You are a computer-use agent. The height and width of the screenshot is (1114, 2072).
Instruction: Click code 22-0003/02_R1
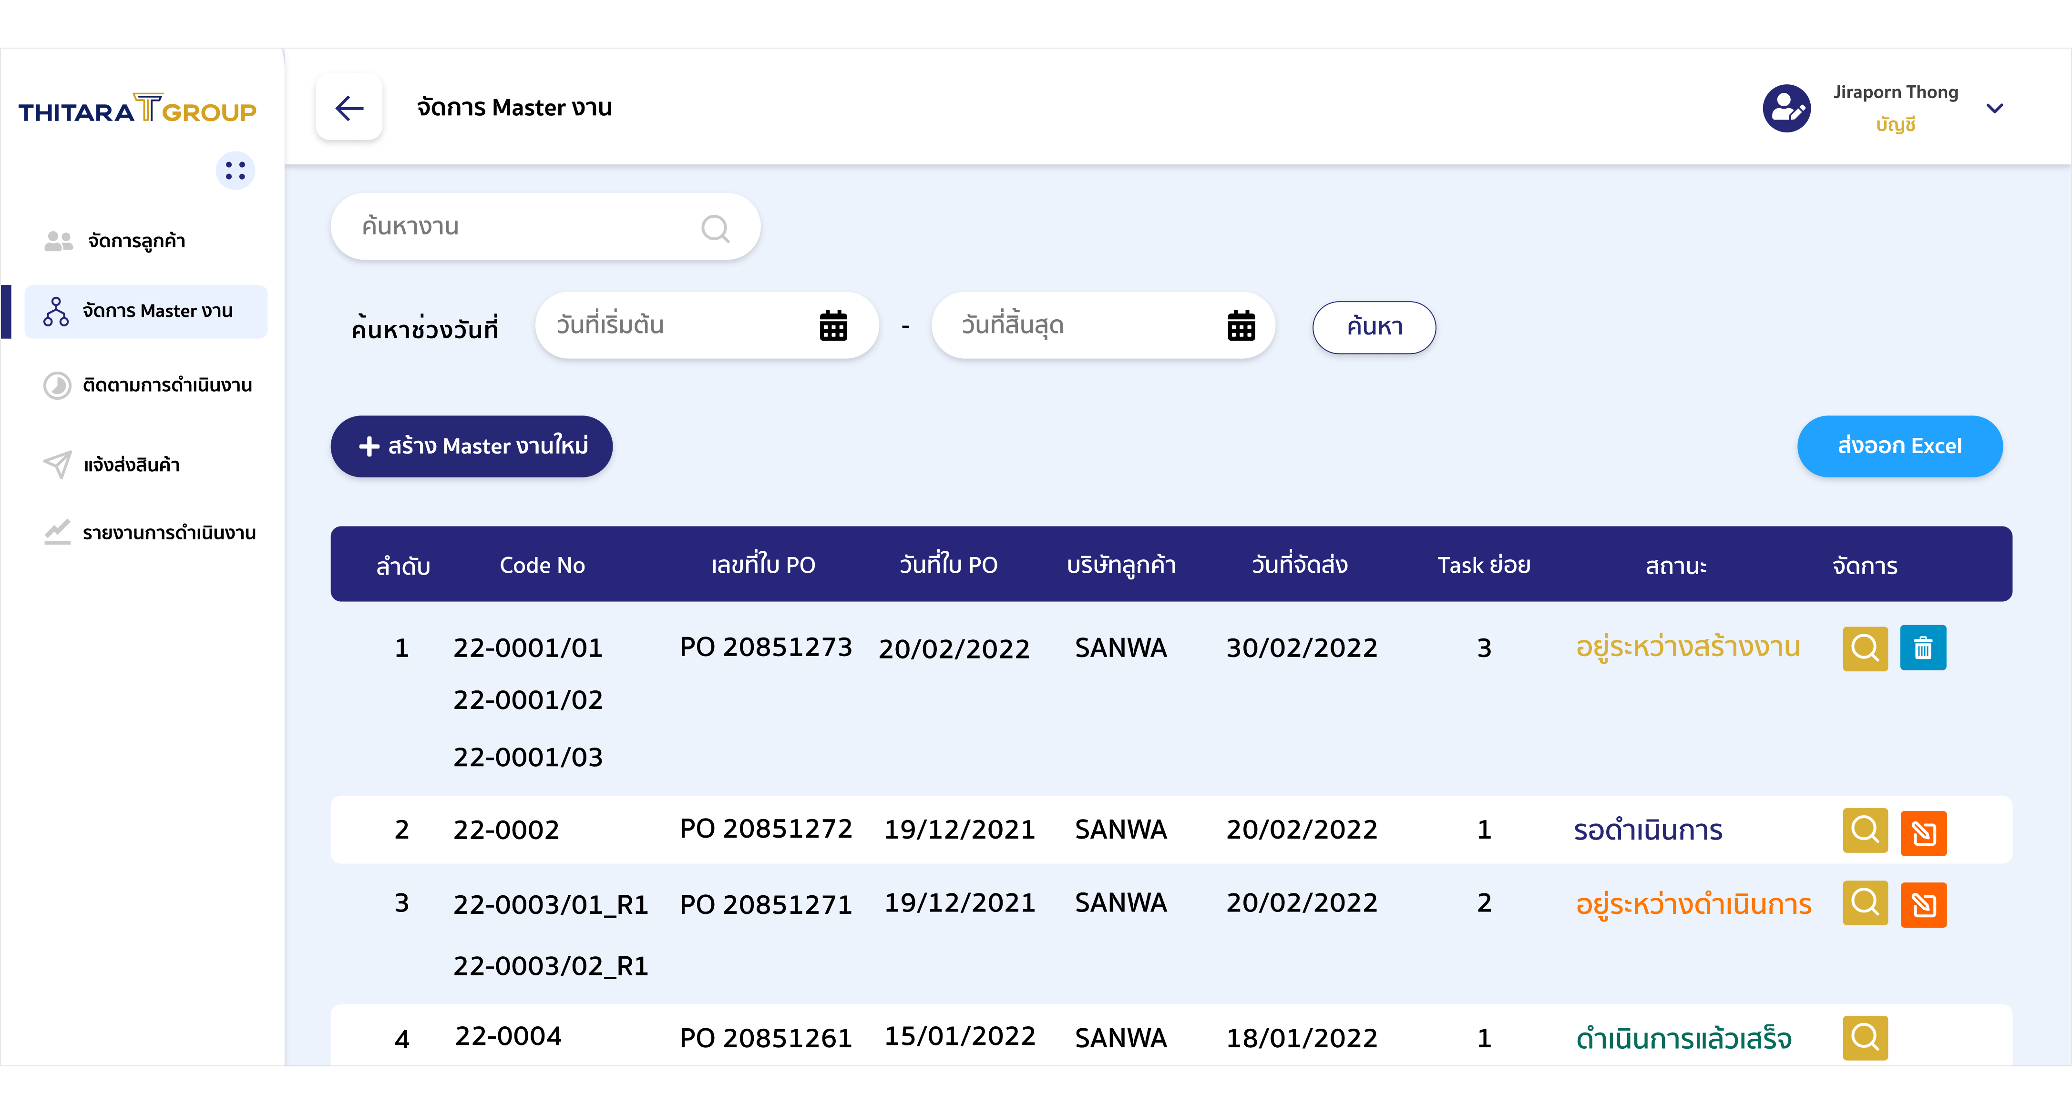[x=550, y=966]
